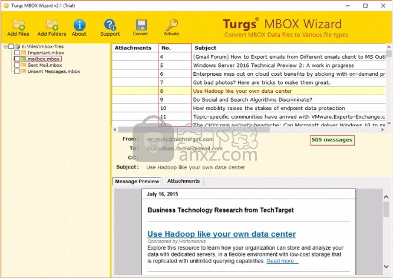This screenshot has width=393, height=279.
Task: Switch to the Attachments tab
Action: pyautogui.click(x=183, y=181)
